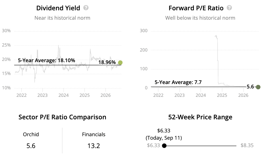Click the Forward P/E Ratio heading
The image size is (263, 159).
click(x=196, y=8)
